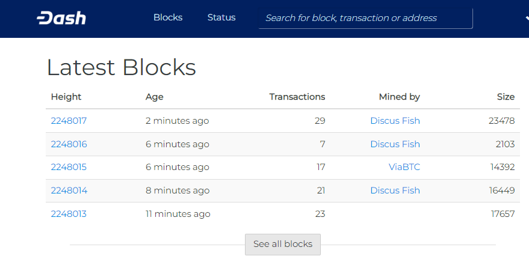Viewport: 529px width, 268px height.
Task: Select the '6 minutes ago' age of block 2248015
Action: pyautogui.click(x=178, y=167)
